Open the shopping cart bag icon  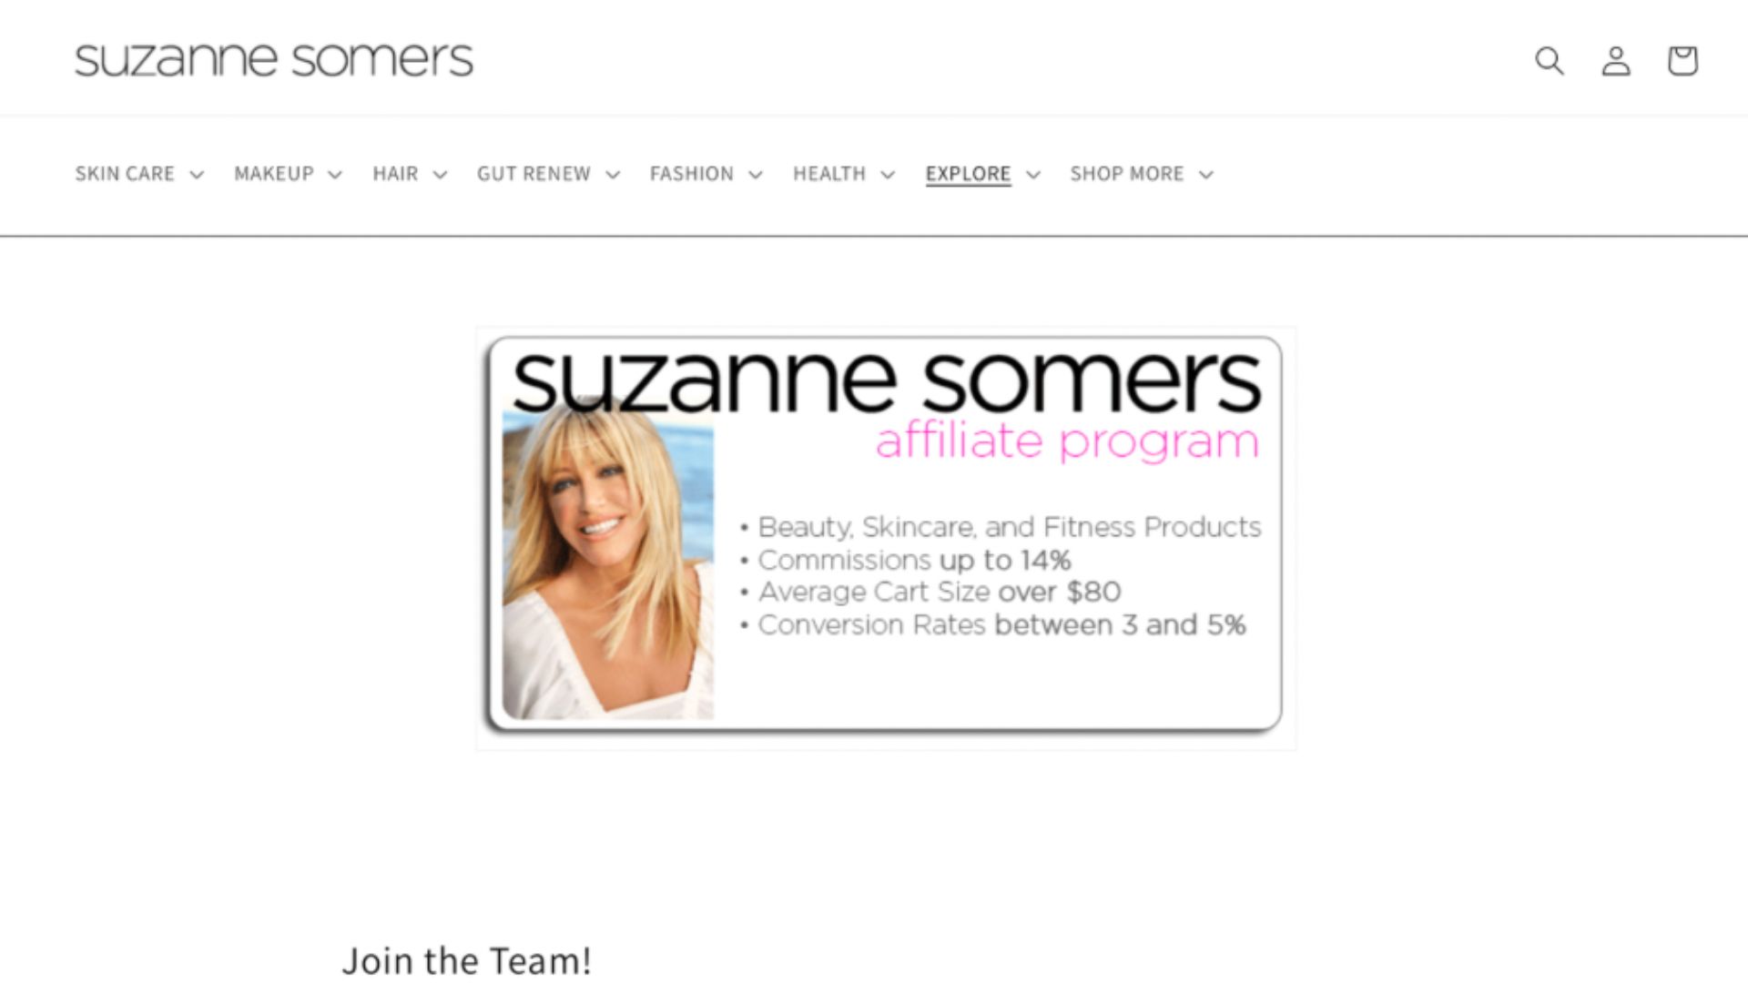(1682, 61)
